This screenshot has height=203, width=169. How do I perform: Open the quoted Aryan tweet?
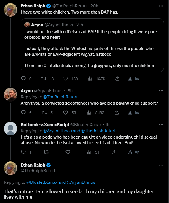tap(92, 45)
